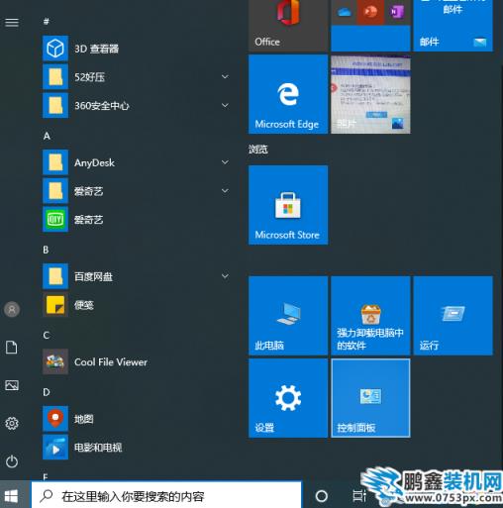Open the Microsoft Store tile
The width and height of the screenshot is (503, 508).
tap(288, 205)
